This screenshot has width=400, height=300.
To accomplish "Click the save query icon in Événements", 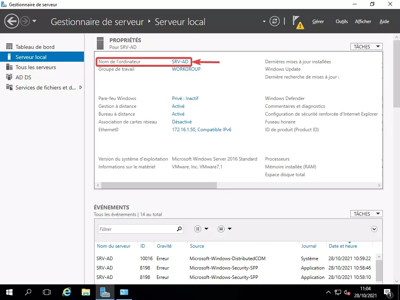I will pos(220,229).
